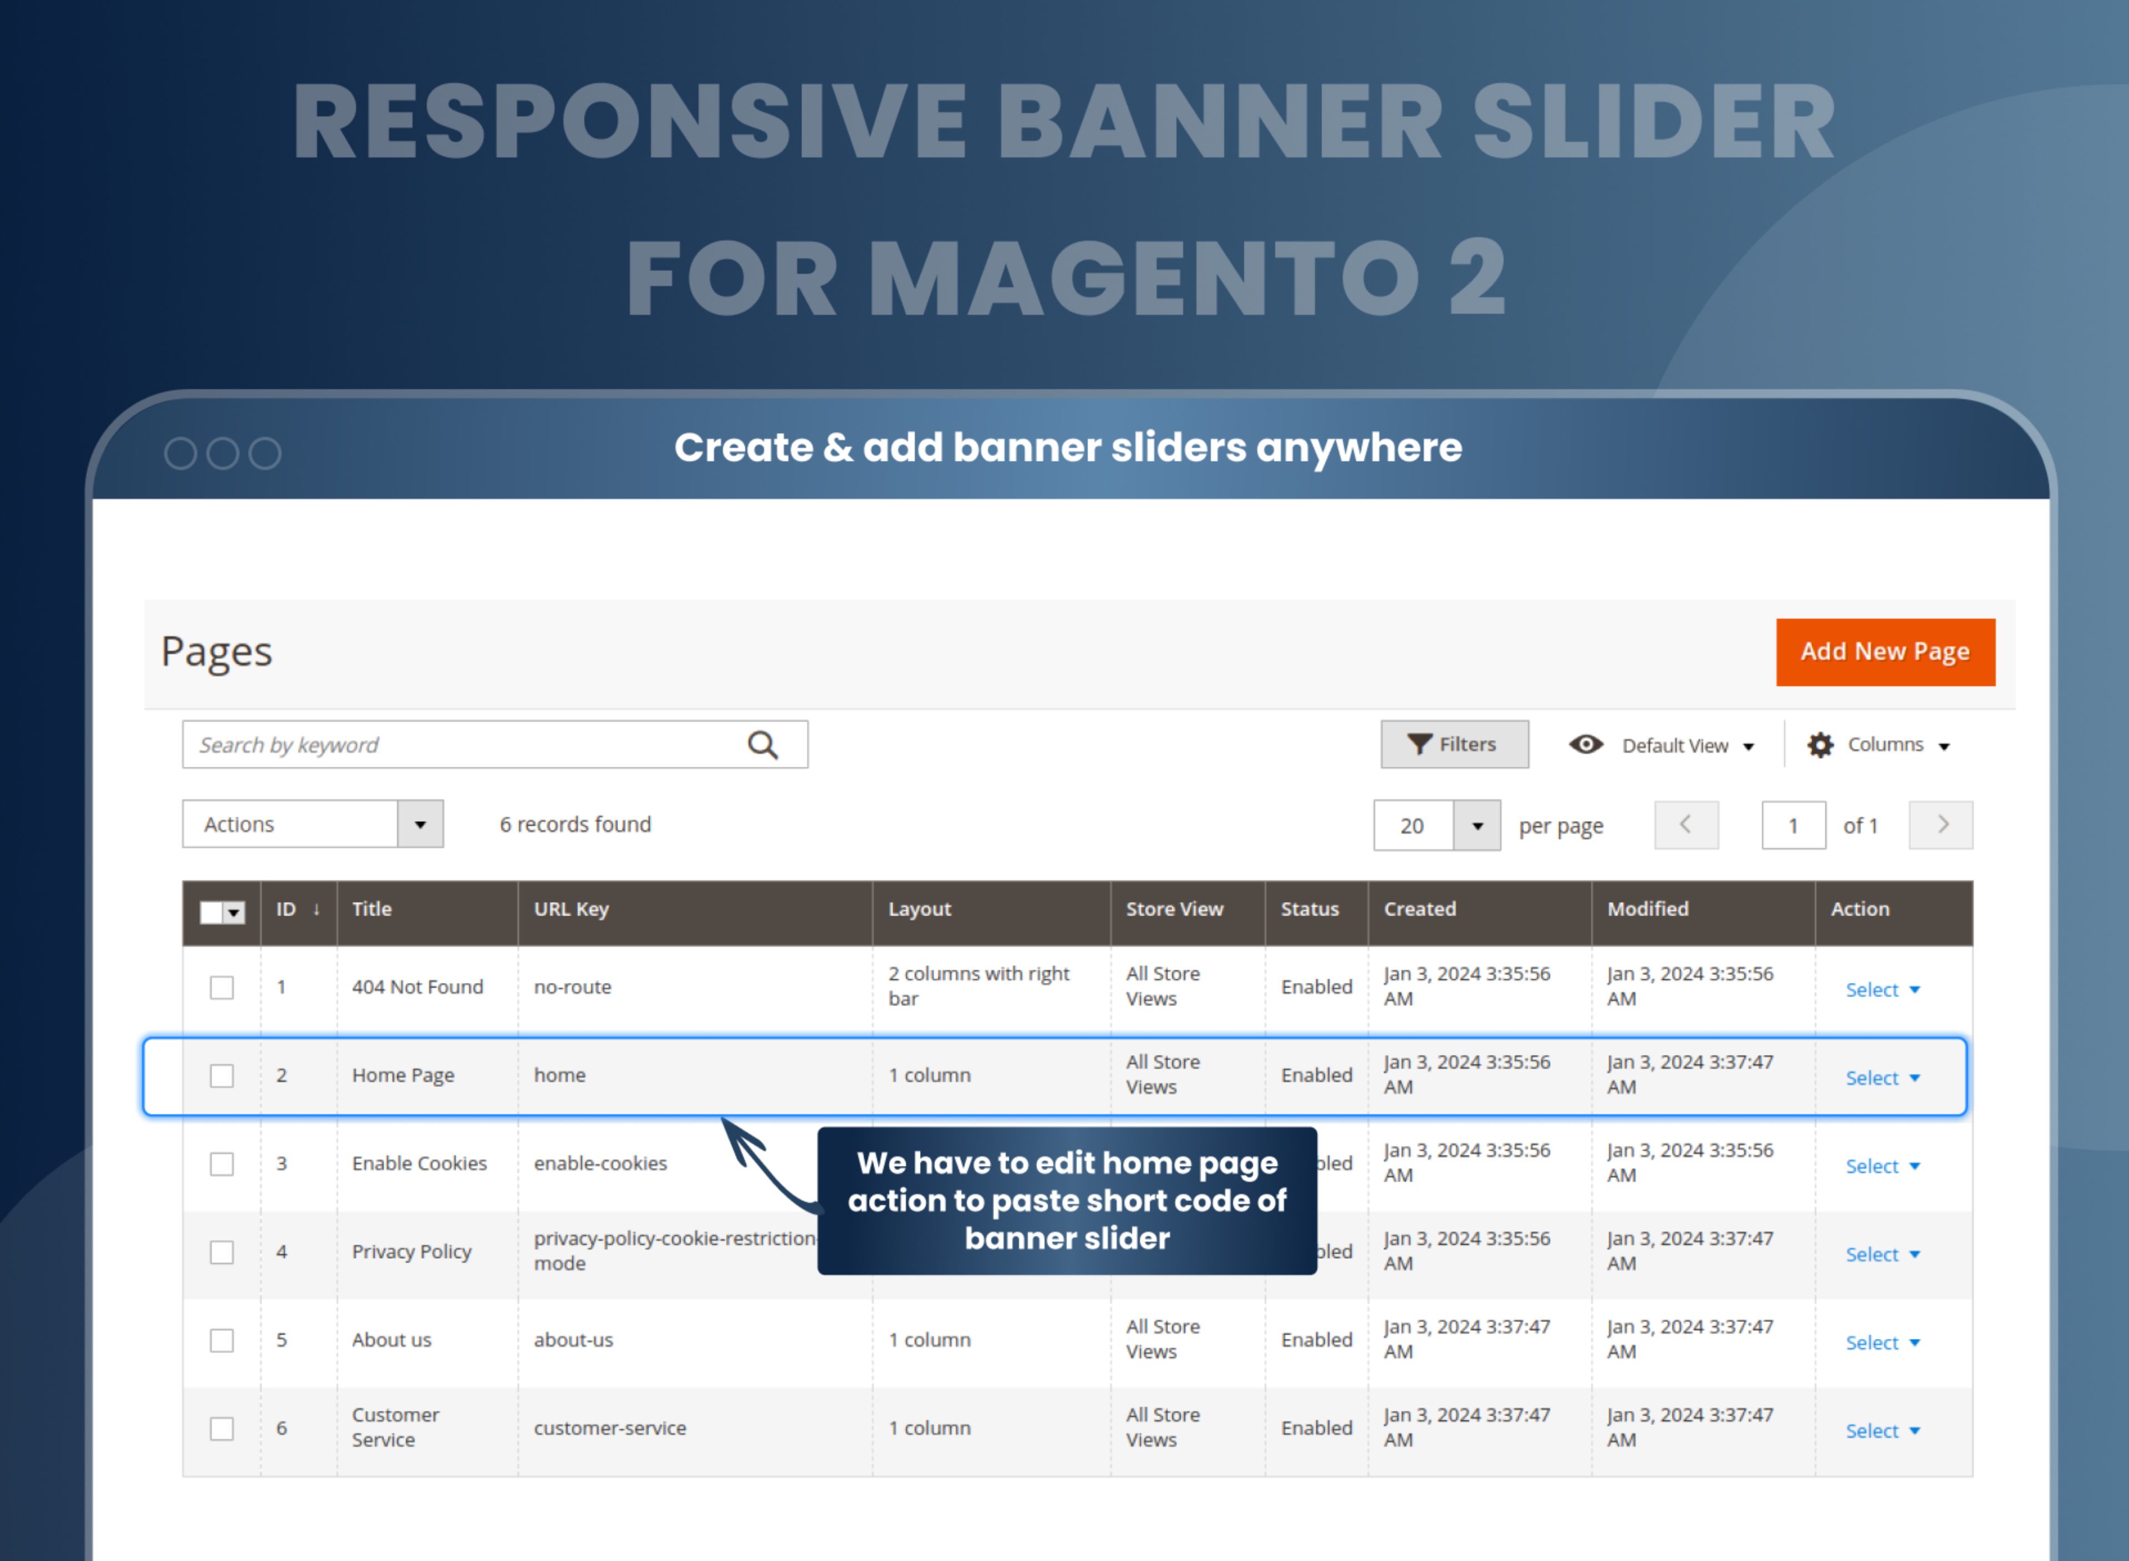Focus the Search by keyword field
The height and width of the screenshot is (1561, 2129).
495,744
